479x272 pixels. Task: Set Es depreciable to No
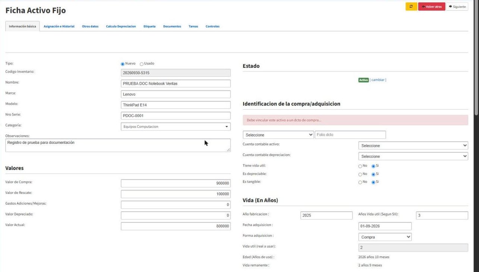(360, 174)
